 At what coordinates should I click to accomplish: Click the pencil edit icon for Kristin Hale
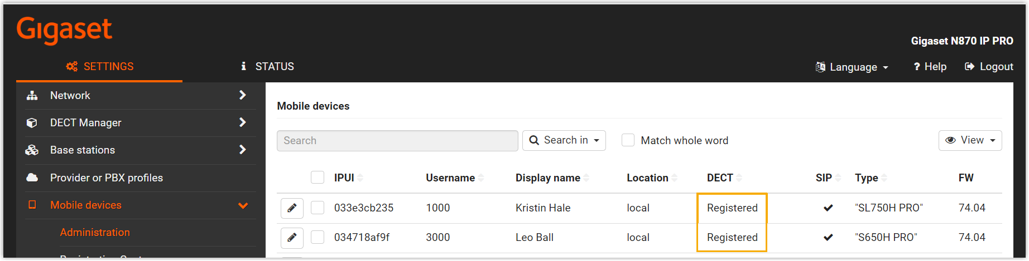[292, 208]
